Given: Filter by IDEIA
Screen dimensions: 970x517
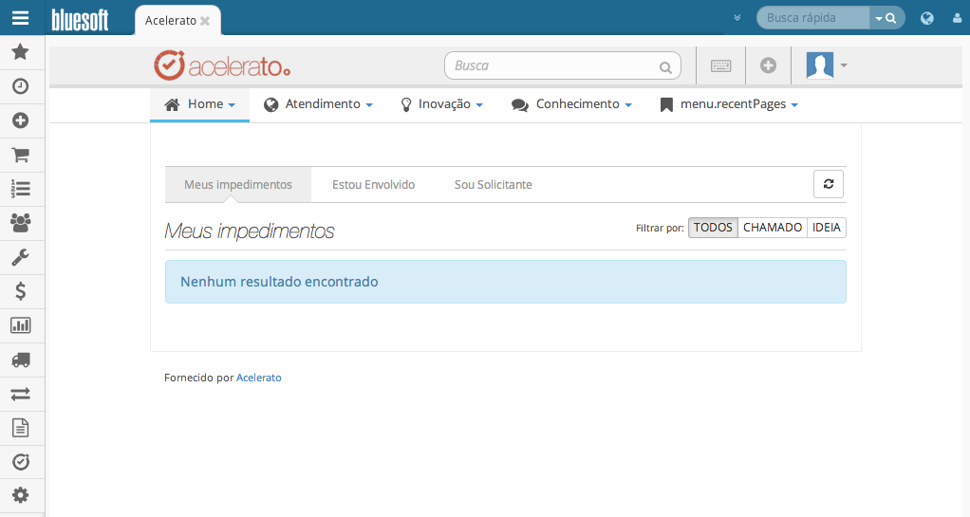Looking at the screenshot, I should [x=827, y=228].
